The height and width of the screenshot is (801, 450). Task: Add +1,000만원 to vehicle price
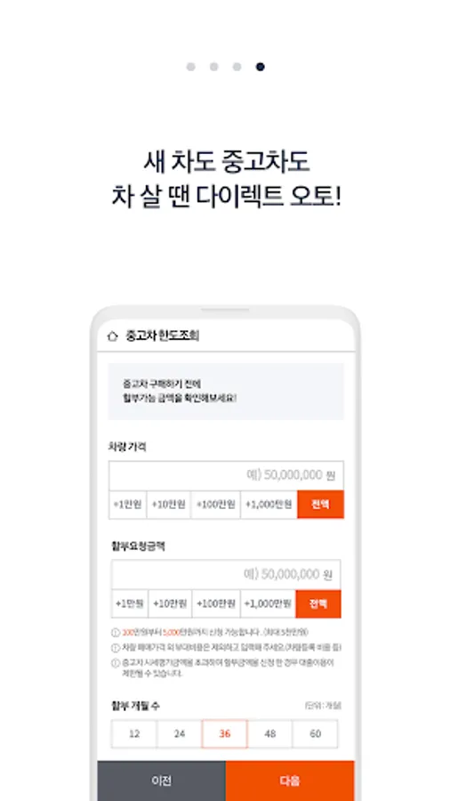[269, 505]
